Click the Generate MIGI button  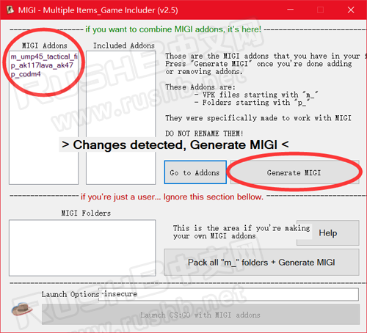pyautogui.click(x=294, y=172)
